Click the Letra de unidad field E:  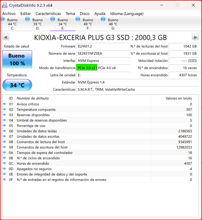(103, 75)
